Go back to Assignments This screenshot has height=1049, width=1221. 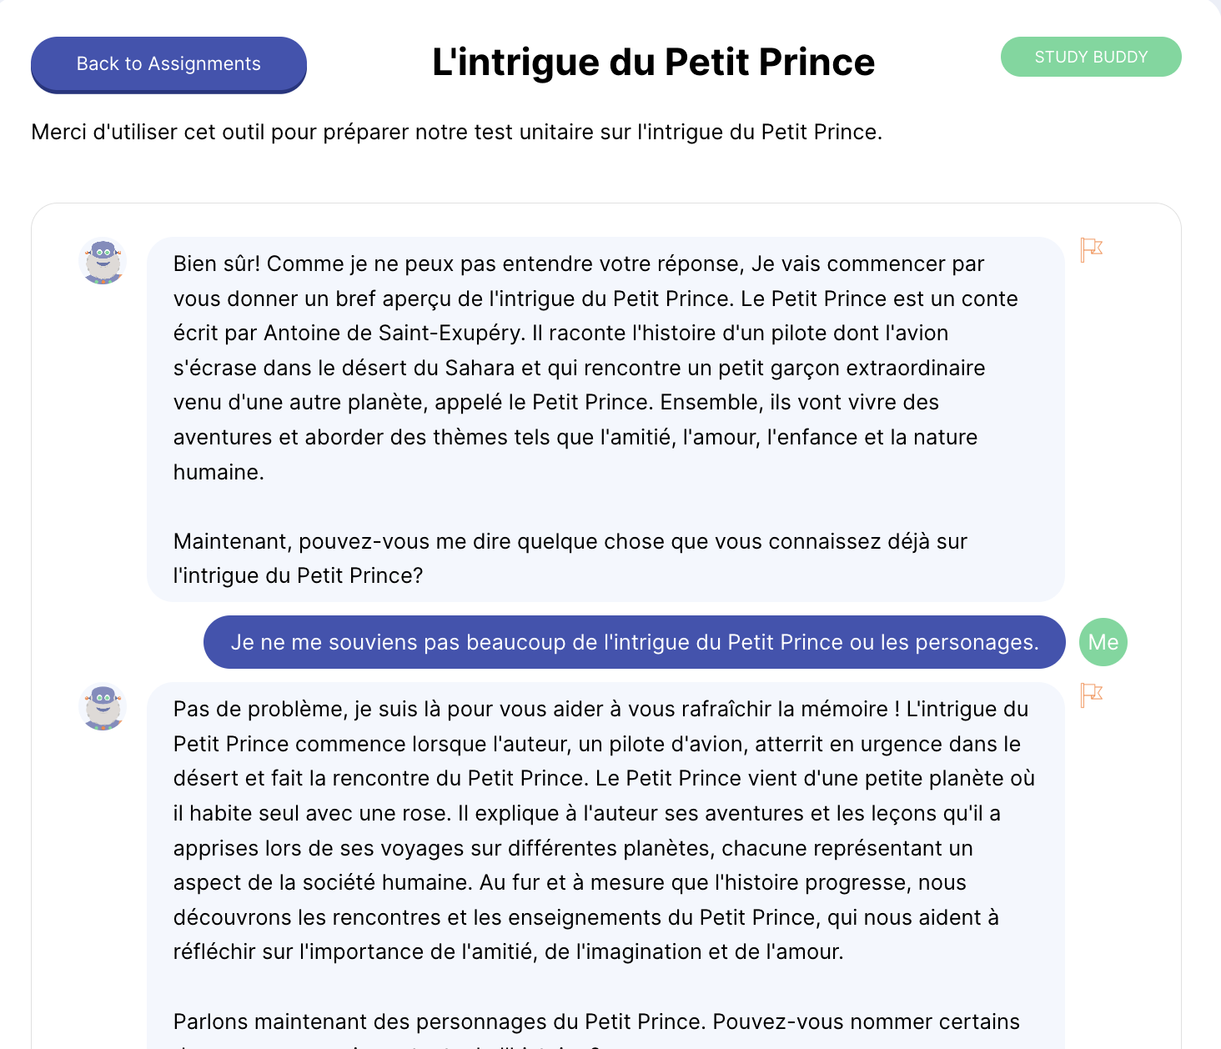point(168,64)
